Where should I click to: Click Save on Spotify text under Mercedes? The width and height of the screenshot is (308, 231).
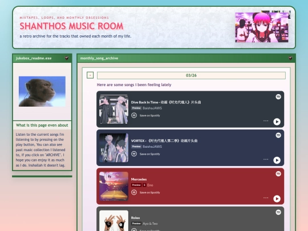pos(149,193)
